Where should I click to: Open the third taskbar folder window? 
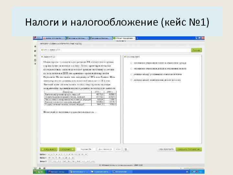[x=100, y=172]
